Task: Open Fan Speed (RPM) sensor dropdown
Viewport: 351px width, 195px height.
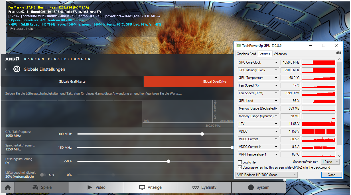Action: (276, 93)
